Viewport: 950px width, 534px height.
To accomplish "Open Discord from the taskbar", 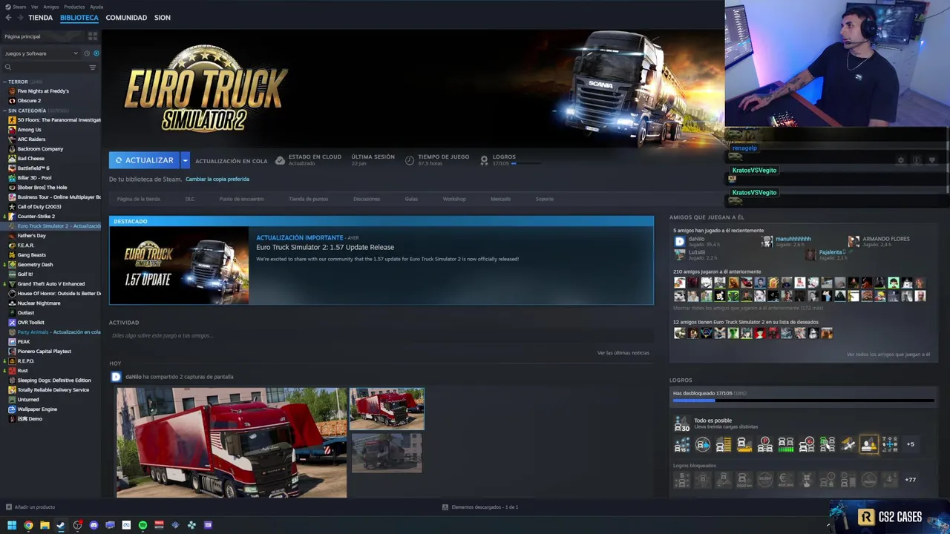I will 94,525.
